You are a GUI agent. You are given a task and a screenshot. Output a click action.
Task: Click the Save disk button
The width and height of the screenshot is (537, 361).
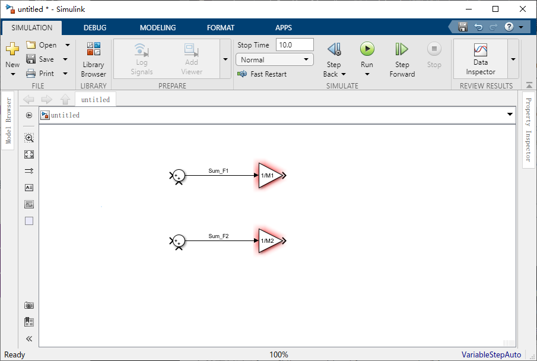point(40,59)
